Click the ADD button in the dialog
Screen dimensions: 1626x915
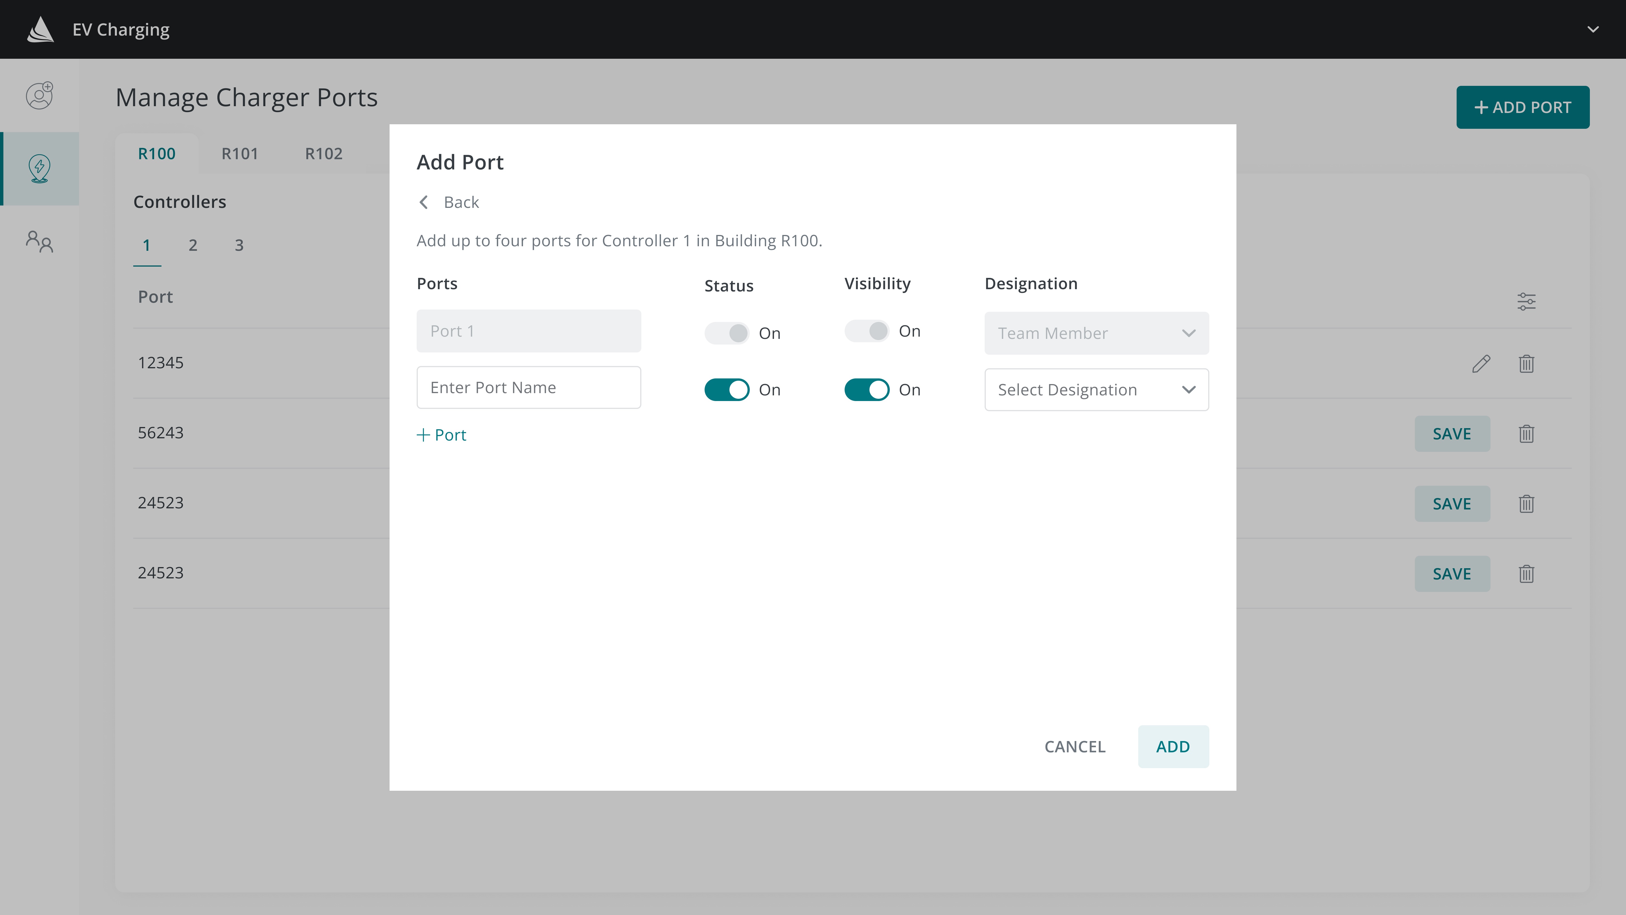(1173, 746)
